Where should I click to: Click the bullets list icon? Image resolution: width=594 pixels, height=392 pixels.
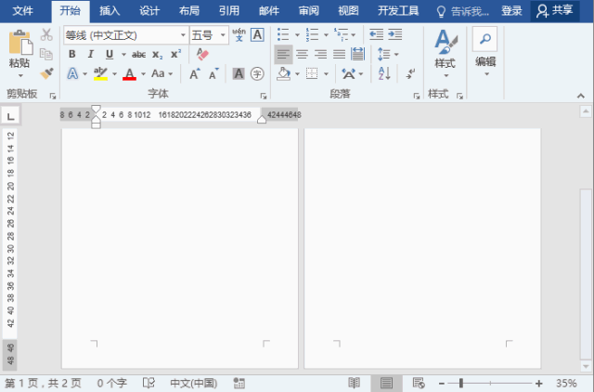(x=283, y=34)
